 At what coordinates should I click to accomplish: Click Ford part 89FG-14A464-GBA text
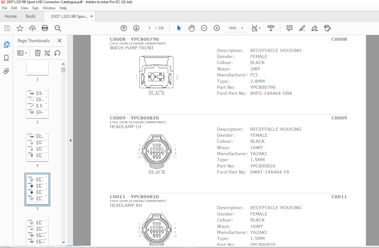coord(271,93)
